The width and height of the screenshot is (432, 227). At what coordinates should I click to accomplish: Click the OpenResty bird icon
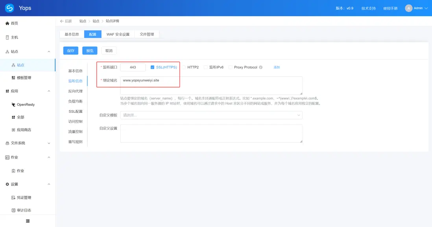(x=13, y=105)
